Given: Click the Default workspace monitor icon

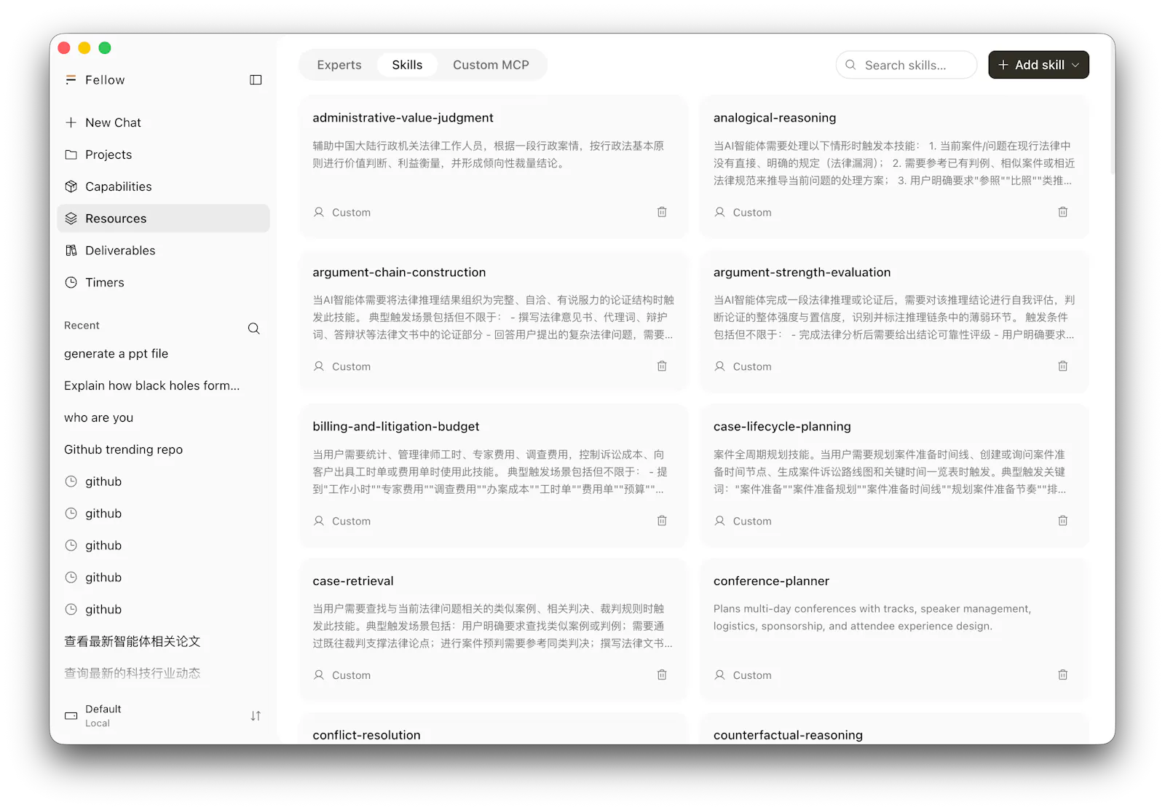Looking at the screenshot, I should pos(71,716).
